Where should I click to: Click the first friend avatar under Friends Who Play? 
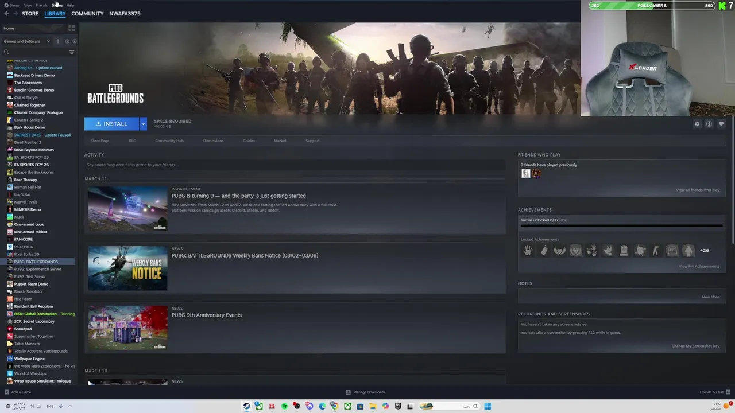pos(526,173)
